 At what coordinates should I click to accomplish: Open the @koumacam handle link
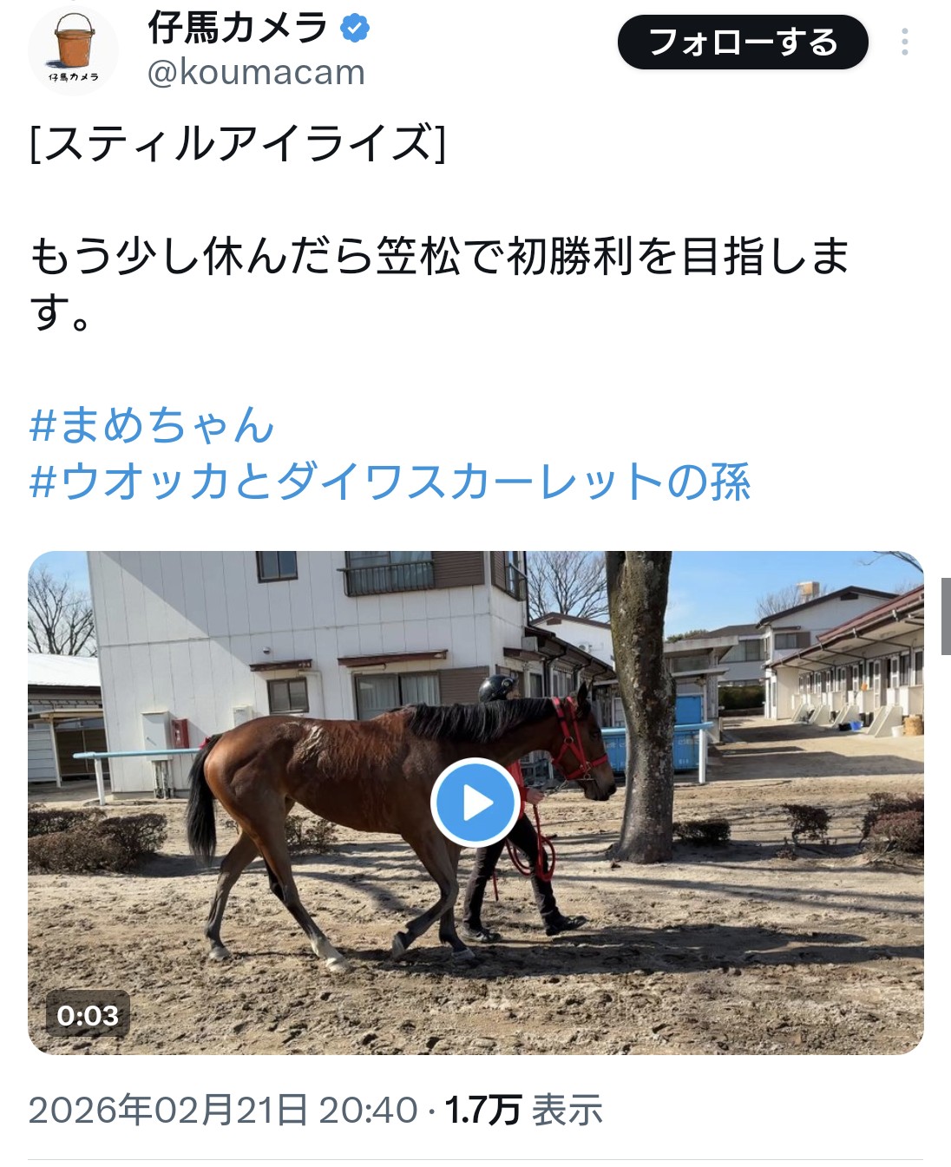pyautogui.click(x=256, y=73)
